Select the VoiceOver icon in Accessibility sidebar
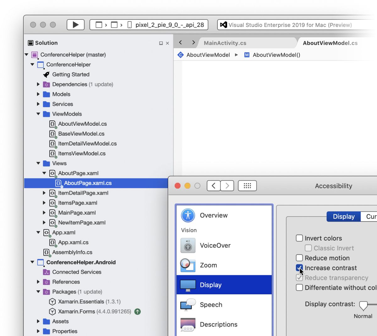 (188, 246)
